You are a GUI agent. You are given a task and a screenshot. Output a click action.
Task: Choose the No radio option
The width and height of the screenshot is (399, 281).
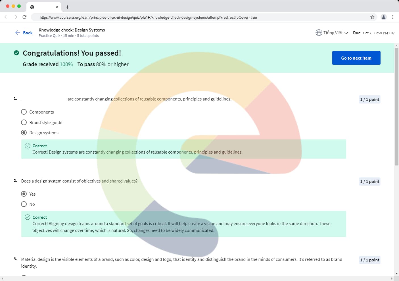click(24, 204)
